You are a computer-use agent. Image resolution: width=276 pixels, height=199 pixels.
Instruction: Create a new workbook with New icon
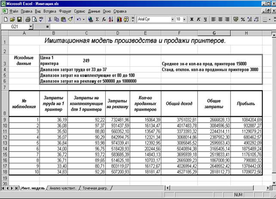pyautogui.click(x=6, y=19)
